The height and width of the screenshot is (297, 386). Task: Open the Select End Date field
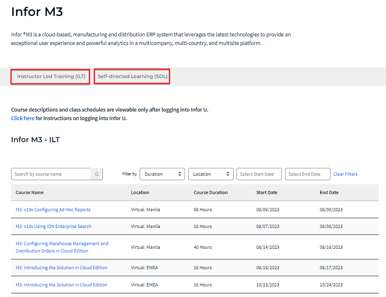(x=308, y=174)
